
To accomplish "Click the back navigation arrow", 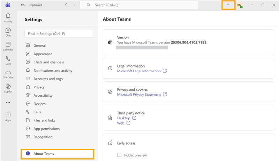I will [x=66, y=5].
